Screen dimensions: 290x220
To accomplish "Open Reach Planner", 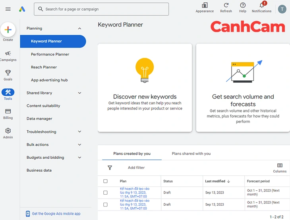I will [x=44, y=67].
